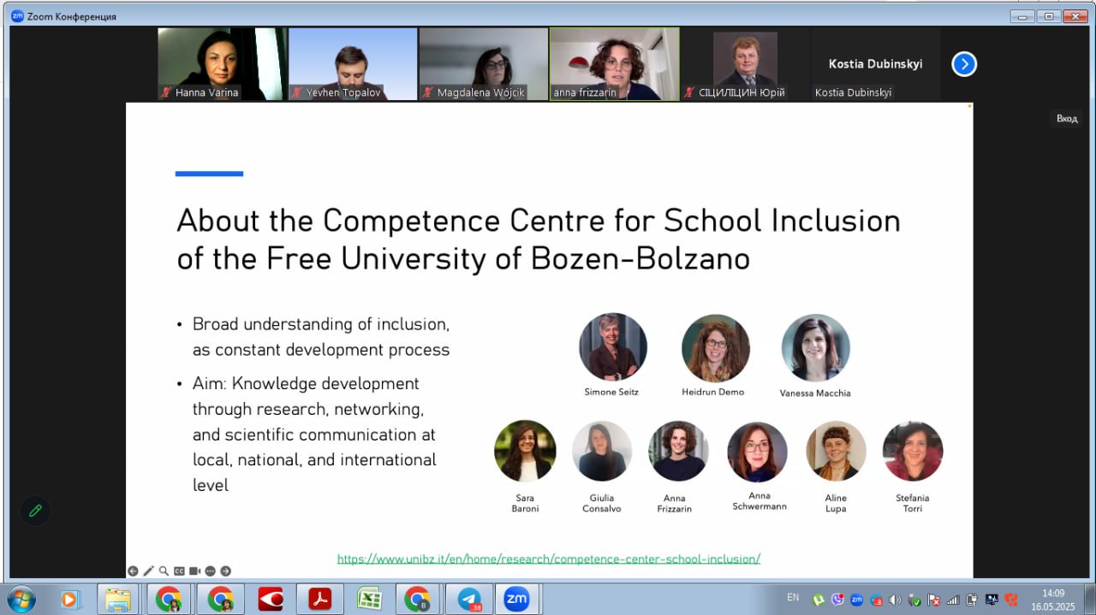Screen dimensions: 1096x615
Task: Show next participants with blue arrow
Action: click(964, 64)
